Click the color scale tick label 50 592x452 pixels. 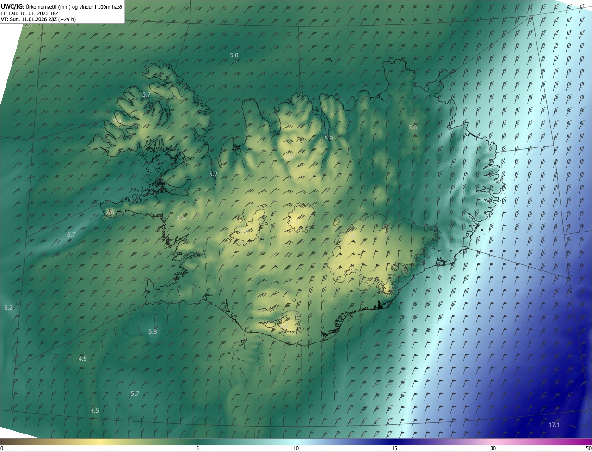tap(588, 449)
